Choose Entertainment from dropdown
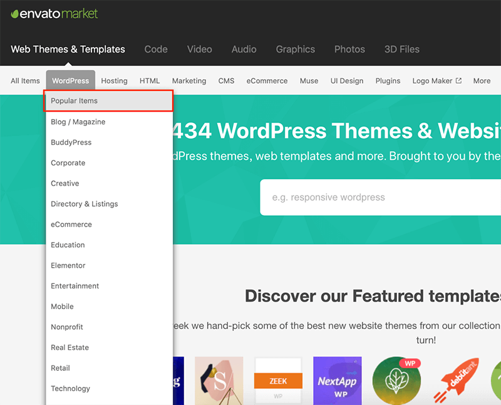Image resolution: width=501 pixels, height=405 pixels. coord(109,286)
